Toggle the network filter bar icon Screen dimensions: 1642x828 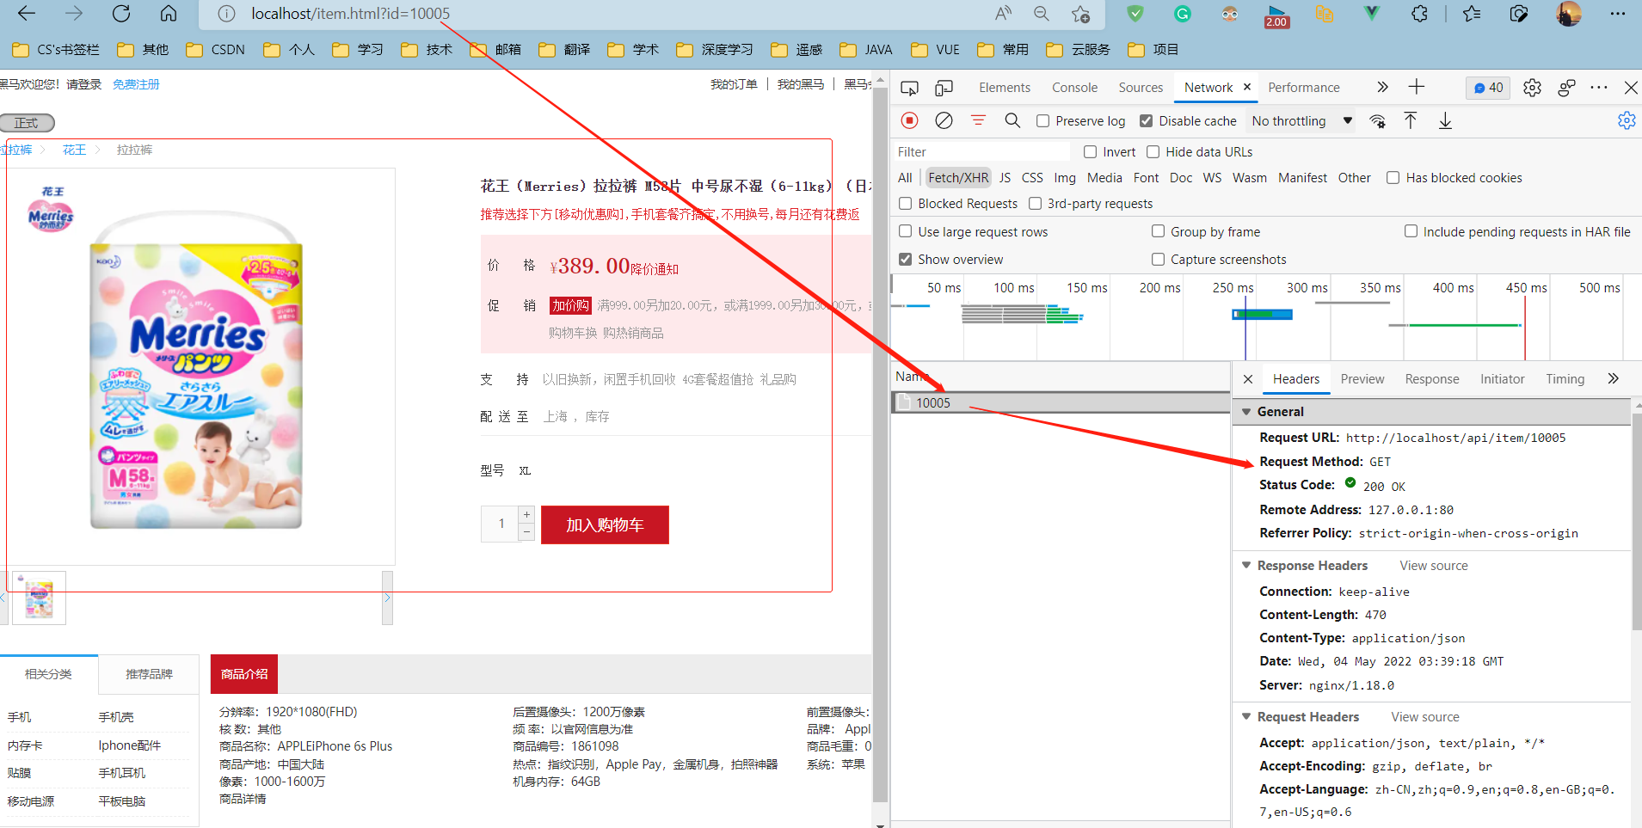[x=978, y=120]
